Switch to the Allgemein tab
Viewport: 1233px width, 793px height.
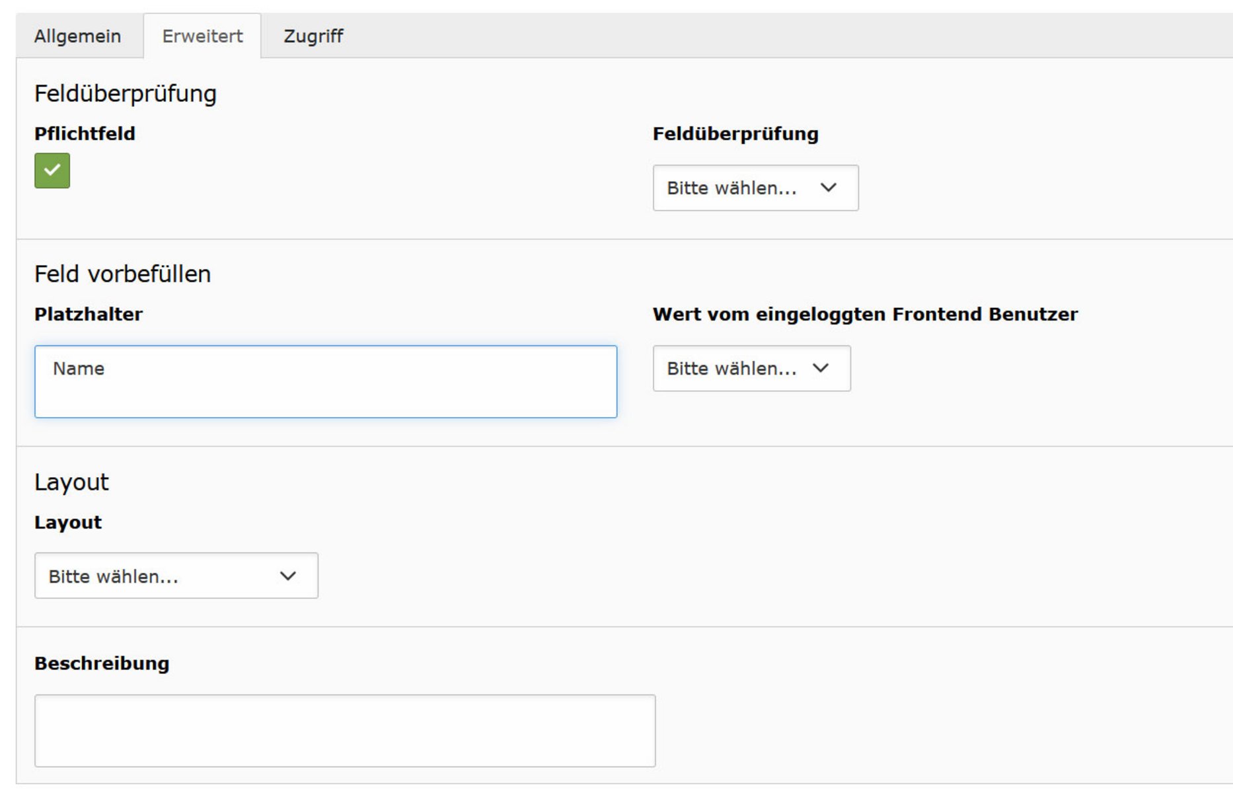pos(77,36)
